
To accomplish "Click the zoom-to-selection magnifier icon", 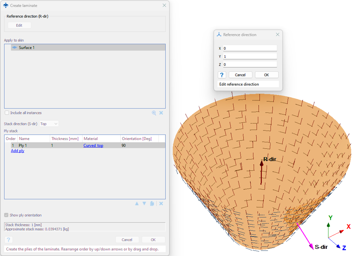I will point(154,113).
